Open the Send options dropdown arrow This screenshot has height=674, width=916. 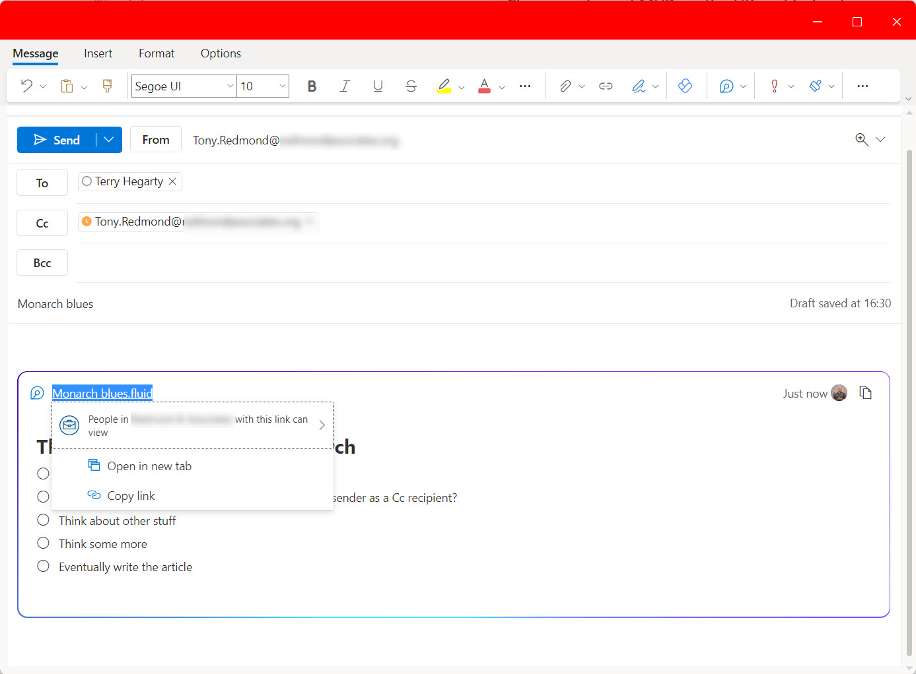pos(109,140)
